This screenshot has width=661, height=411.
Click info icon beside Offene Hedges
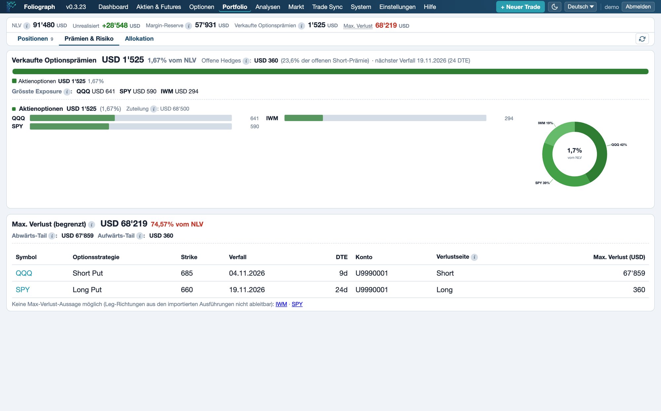(x=246, y=61)
